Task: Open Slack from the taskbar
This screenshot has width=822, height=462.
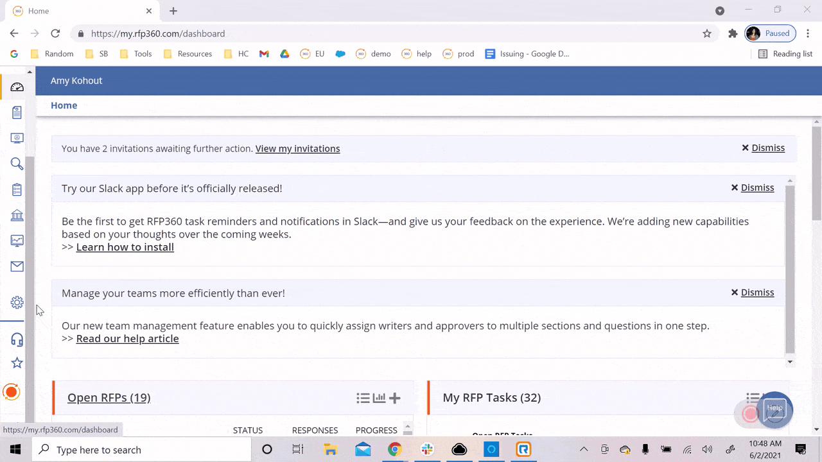Action: tap(427, 449)
